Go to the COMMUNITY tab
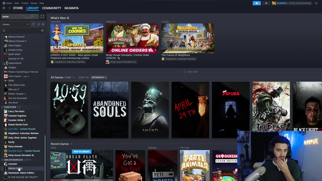Screen dimensions: 322x181 52,8
